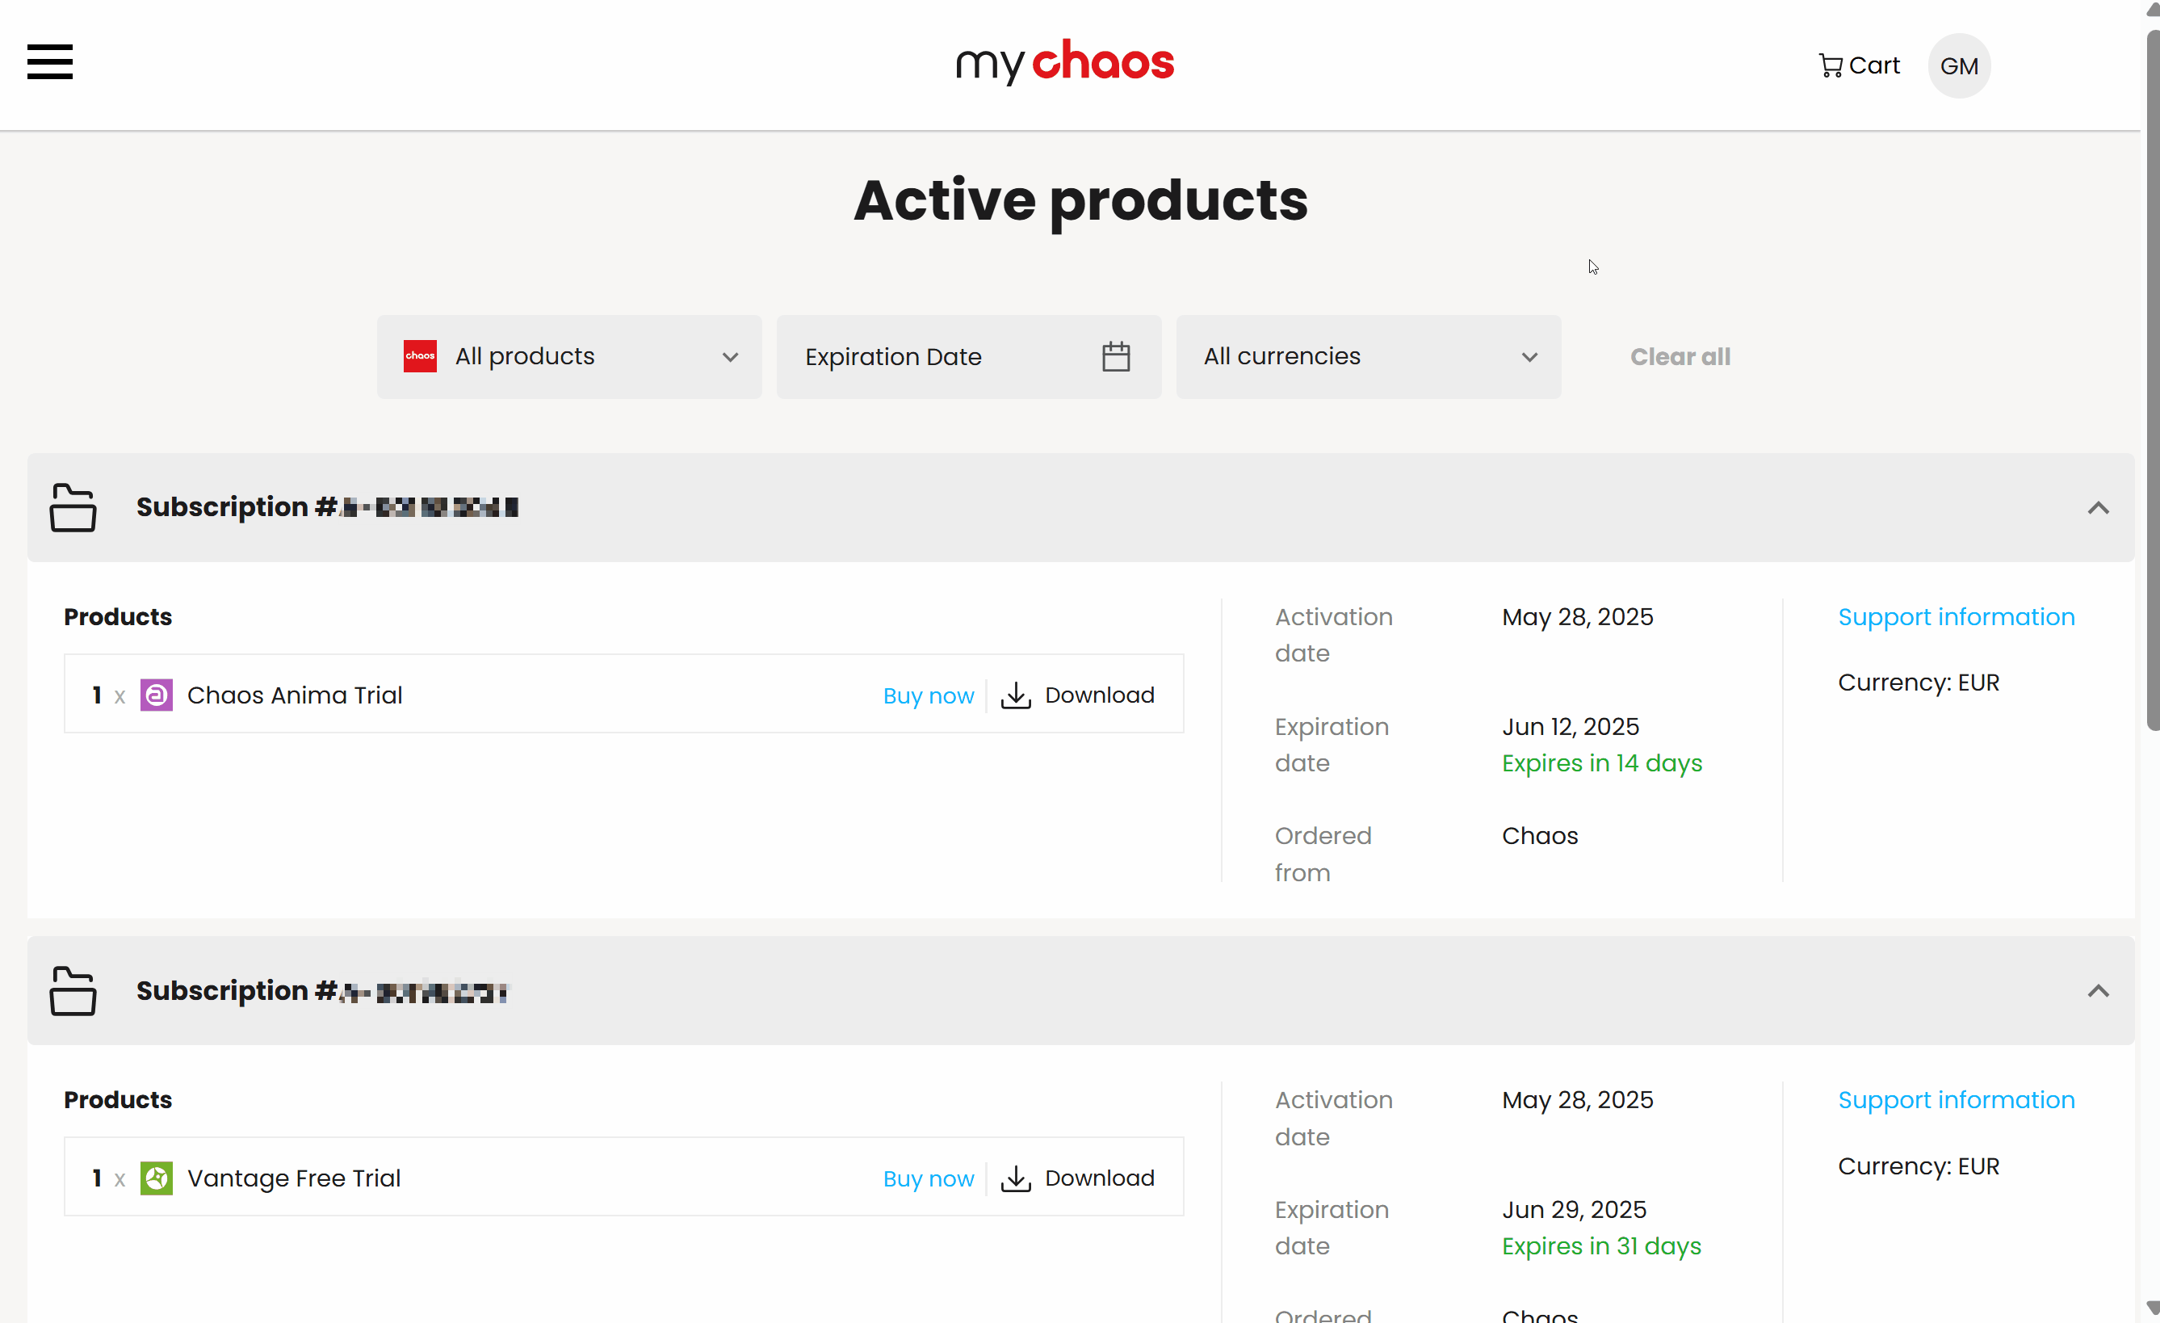Open the All currencies dropdown

[1369, 357]
